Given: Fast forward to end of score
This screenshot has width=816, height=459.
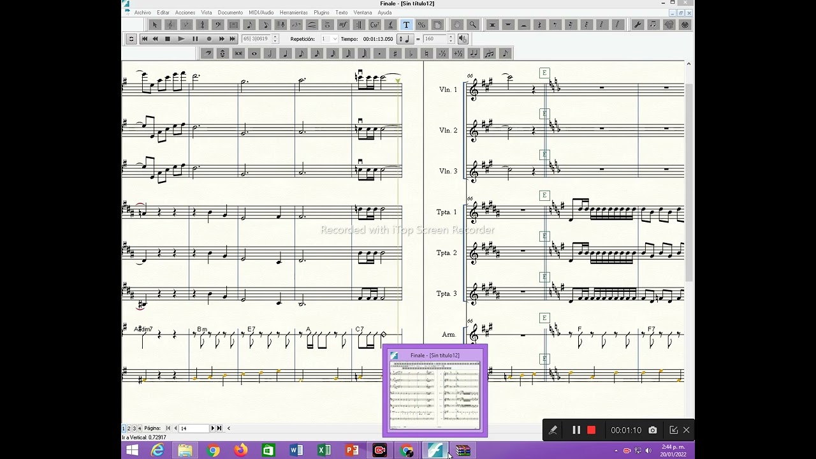Looking at the screenshot, I should [233, 39].
